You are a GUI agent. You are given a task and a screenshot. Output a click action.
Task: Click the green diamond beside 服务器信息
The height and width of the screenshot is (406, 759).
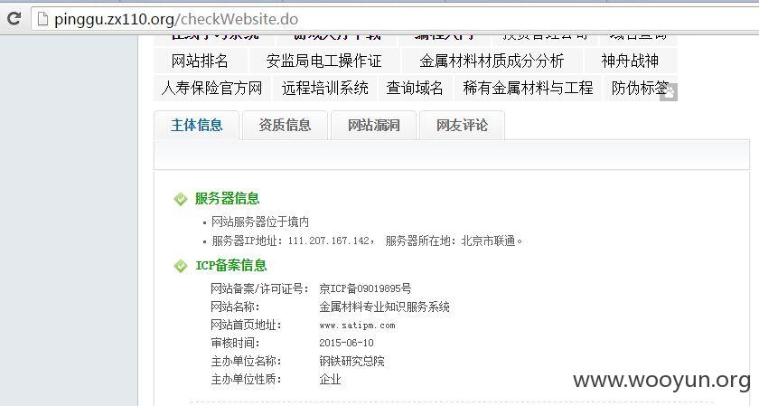(181, 199)
